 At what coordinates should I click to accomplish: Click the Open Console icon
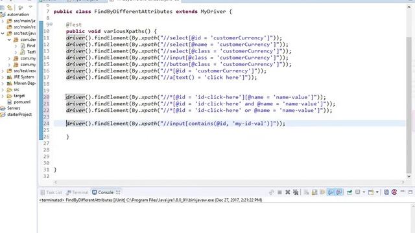371,192
